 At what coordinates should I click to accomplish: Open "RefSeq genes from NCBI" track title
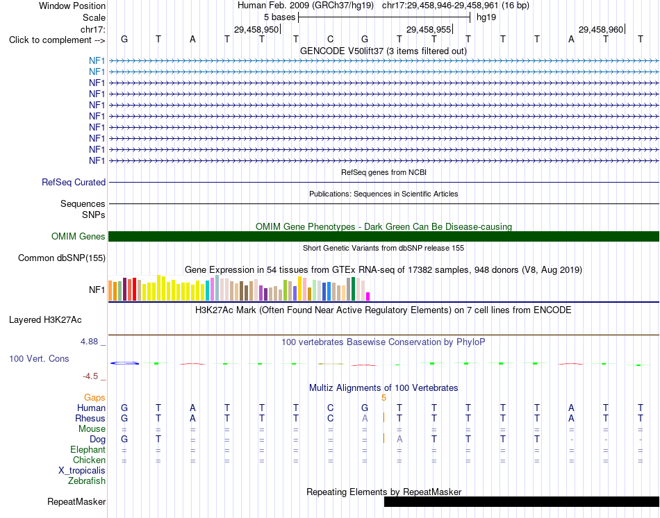[383, 172]
